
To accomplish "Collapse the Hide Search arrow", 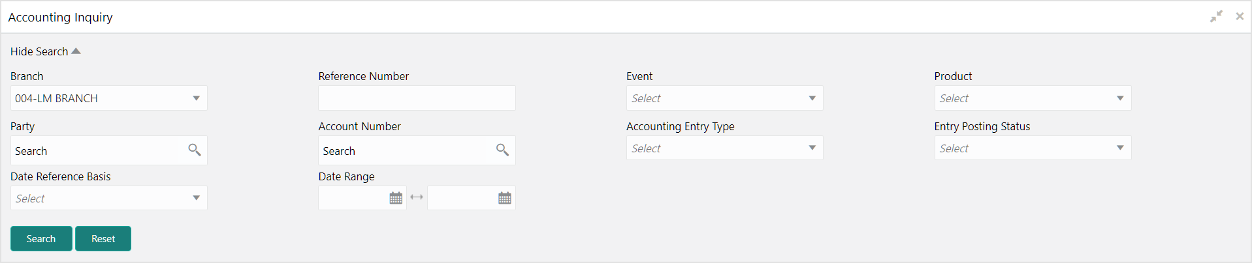I will pos(76,51).
